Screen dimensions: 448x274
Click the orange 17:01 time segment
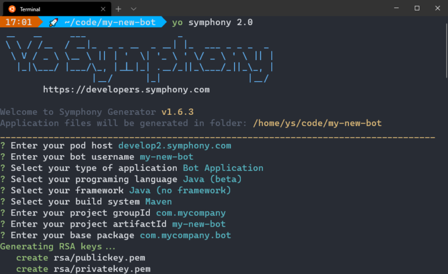tap(19, 22)
